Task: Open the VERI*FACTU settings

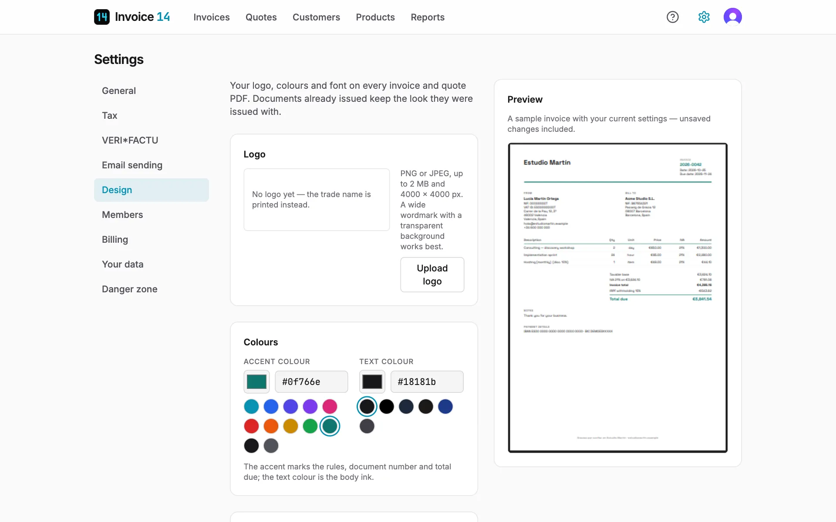Action: pos(152,141)
